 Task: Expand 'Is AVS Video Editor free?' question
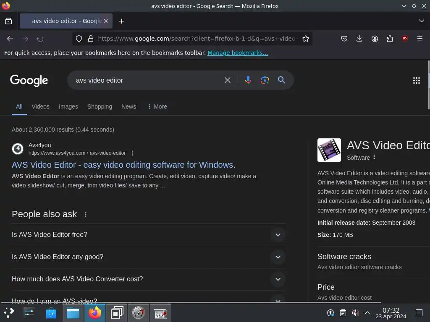point(148,235)
